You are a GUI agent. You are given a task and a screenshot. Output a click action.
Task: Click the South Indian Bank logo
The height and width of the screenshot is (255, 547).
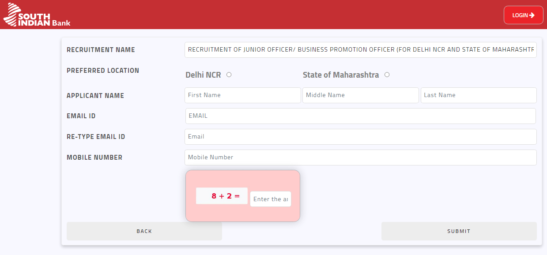37,15
